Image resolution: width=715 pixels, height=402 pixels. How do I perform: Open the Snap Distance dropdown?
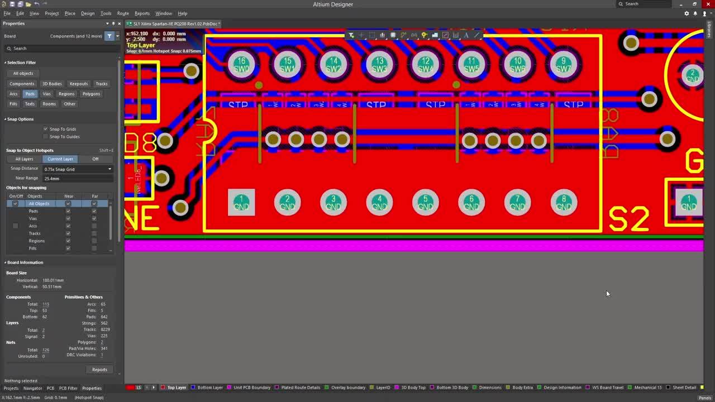coord(78,169)
